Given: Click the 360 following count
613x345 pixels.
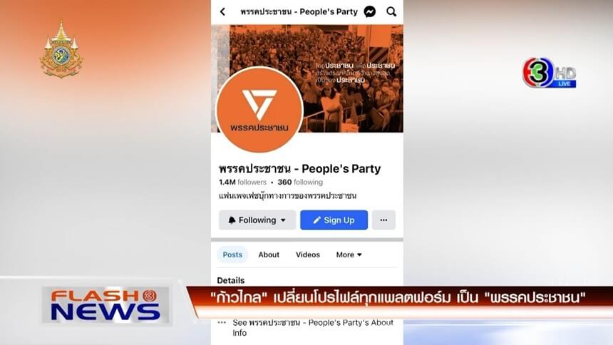Looking at the screenshot, I should coord(300,182).
